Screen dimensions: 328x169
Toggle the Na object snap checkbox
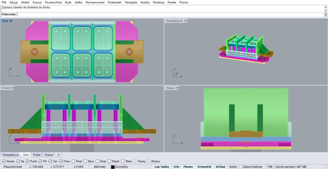click(18, 161)
